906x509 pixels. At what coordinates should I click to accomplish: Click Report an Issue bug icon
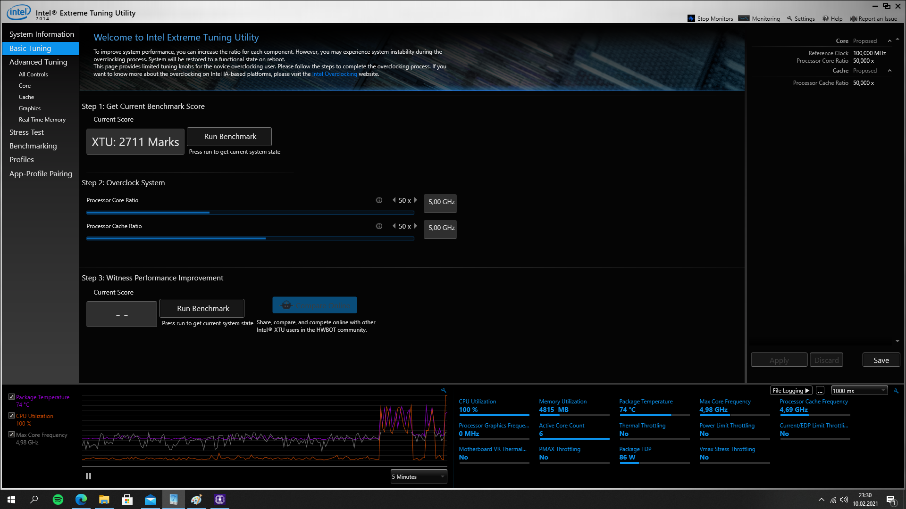[853, 18]
